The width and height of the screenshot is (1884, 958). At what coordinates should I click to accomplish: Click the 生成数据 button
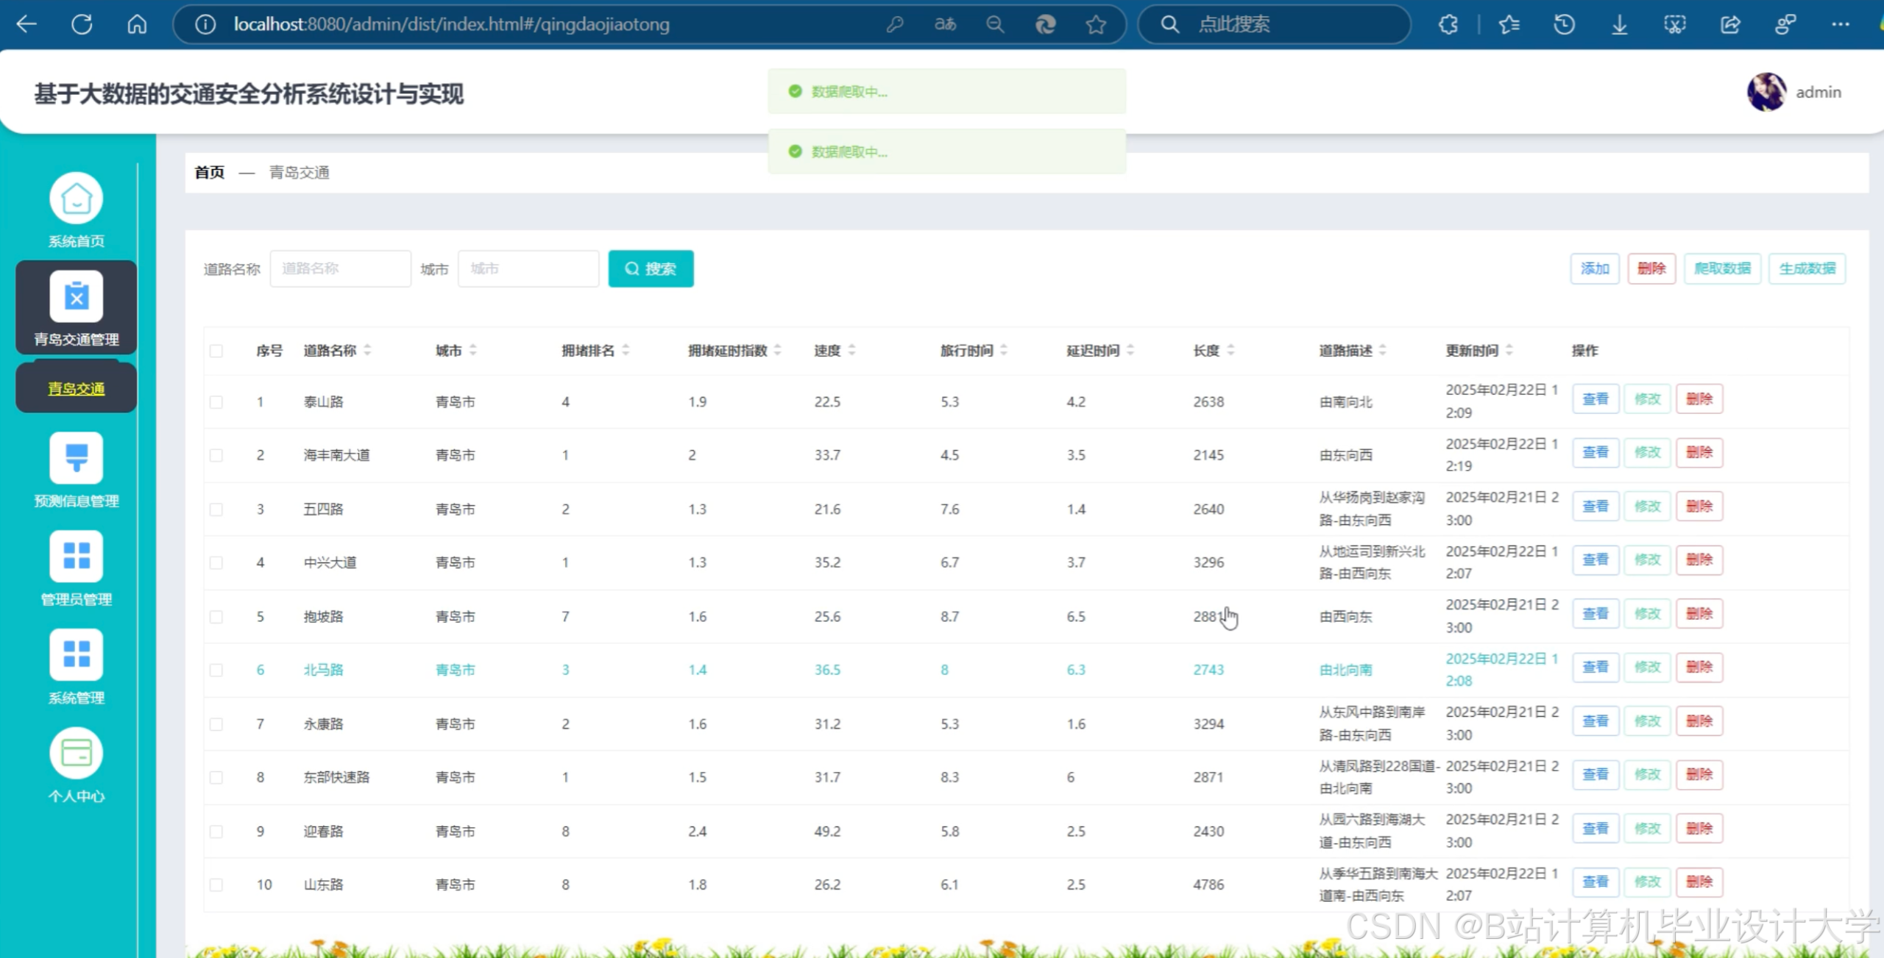coord(1807,268)
